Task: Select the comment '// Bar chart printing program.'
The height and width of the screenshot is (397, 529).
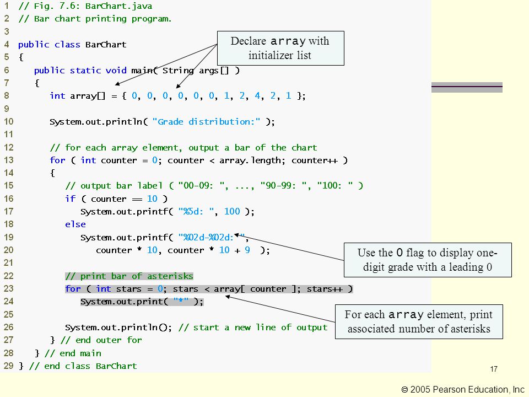Action: tap(95, 19)
